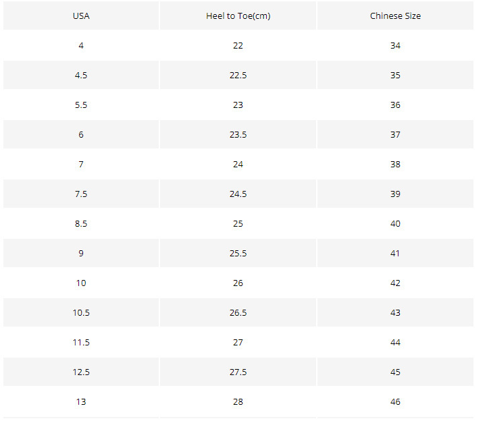Select Chinese size 45 cell
489x423 pixels.
pyautogui.click(x=395, y=372)
